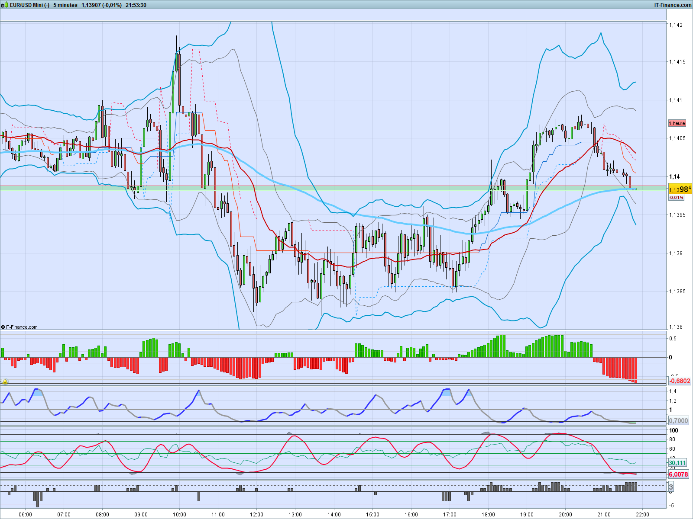Screen dimensions: 693x519
Task: Click the volume indicator value box showing 3
Action: (671, 486)
